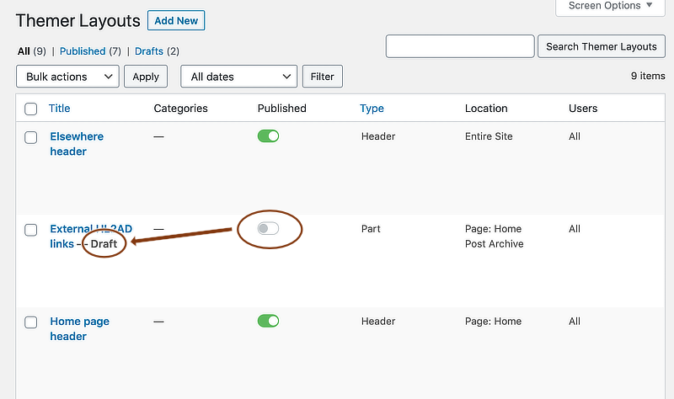Tick the Elsewhere header row checkbox
674x399 pixels.
coord(31,137)
